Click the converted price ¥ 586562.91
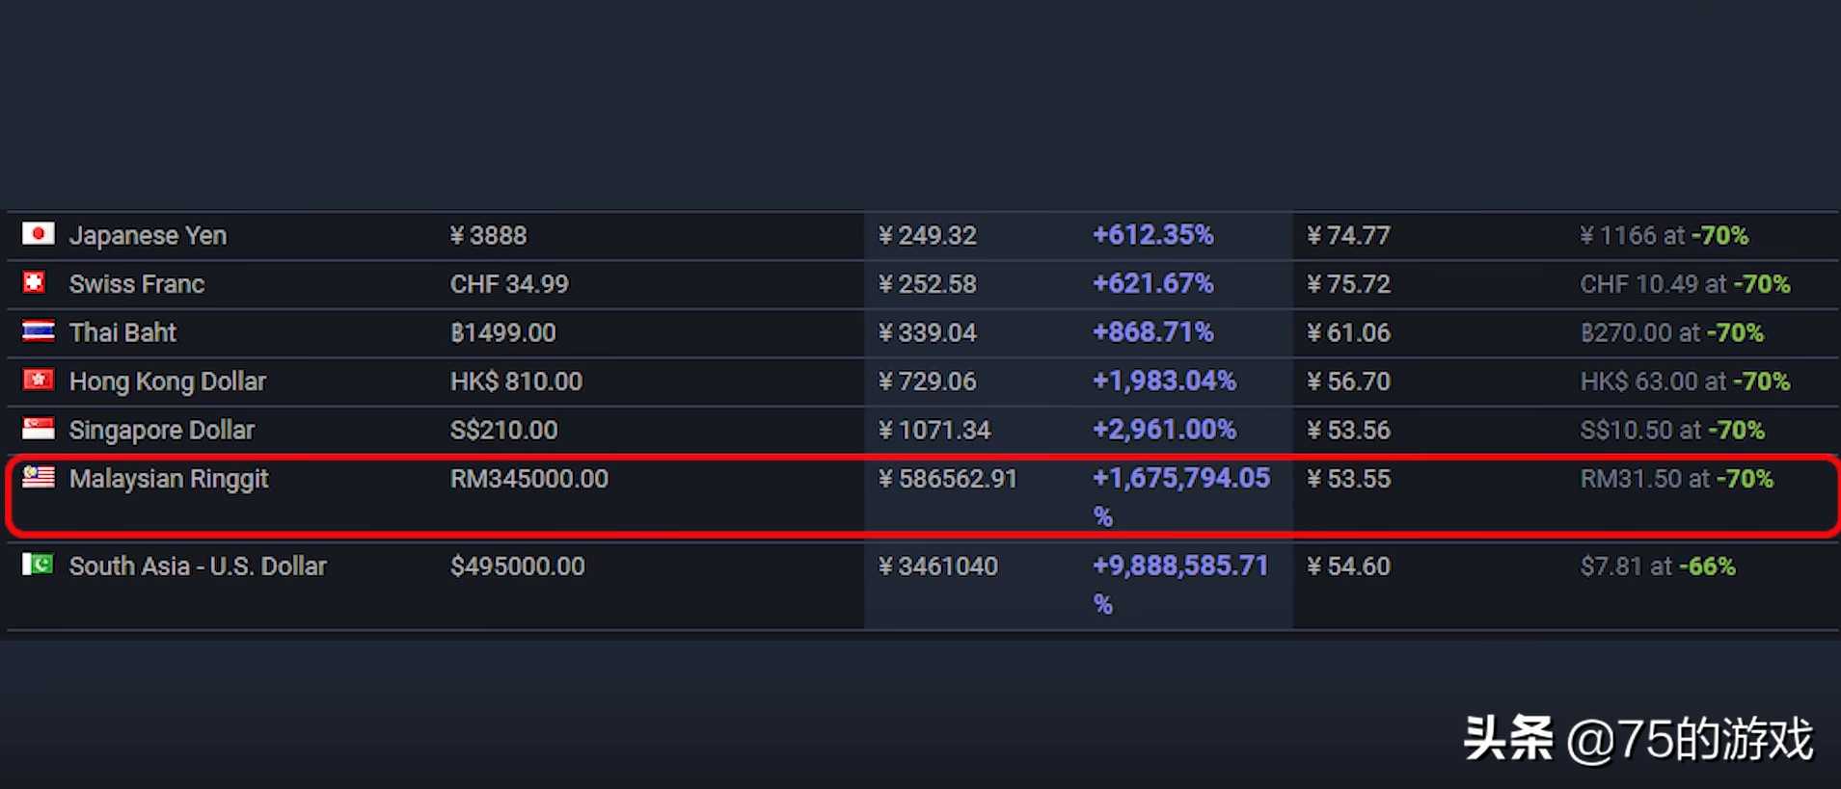 [x=947, y=479]
